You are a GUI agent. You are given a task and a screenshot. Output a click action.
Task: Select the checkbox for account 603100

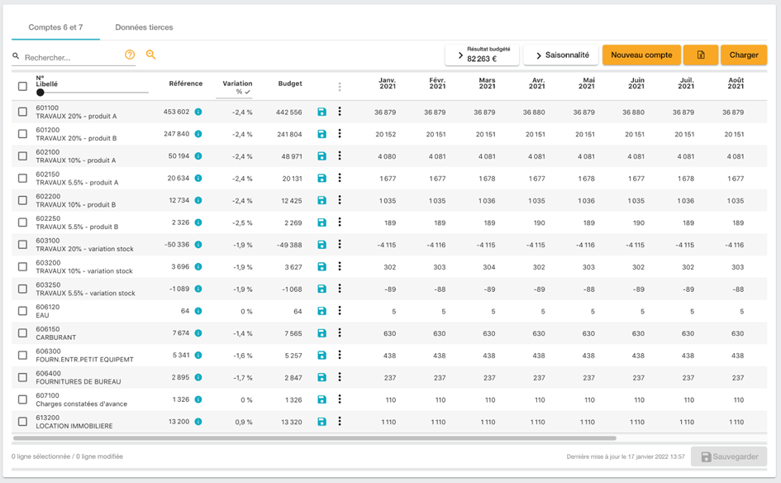pyautogui.click(x=22, y=244)
